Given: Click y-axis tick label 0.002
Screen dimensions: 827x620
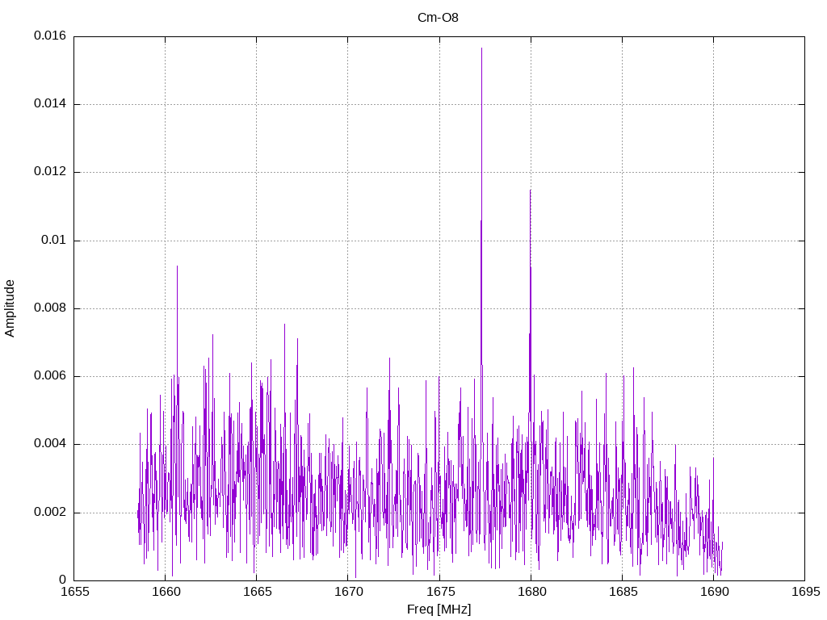Looking at the screenshot, I should (50, 513).
